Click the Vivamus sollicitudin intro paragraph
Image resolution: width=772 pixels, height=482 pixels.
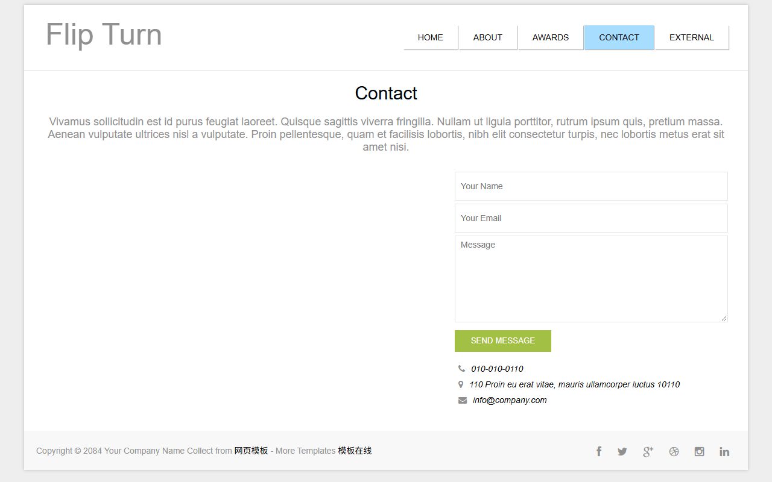(x=386, y=134)
